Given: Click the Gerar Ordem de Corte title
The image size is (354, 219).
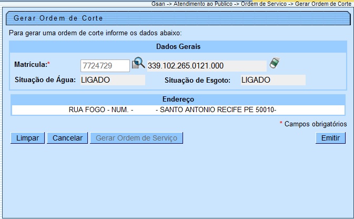Looking at the screenshot, I should click(58, 18).
